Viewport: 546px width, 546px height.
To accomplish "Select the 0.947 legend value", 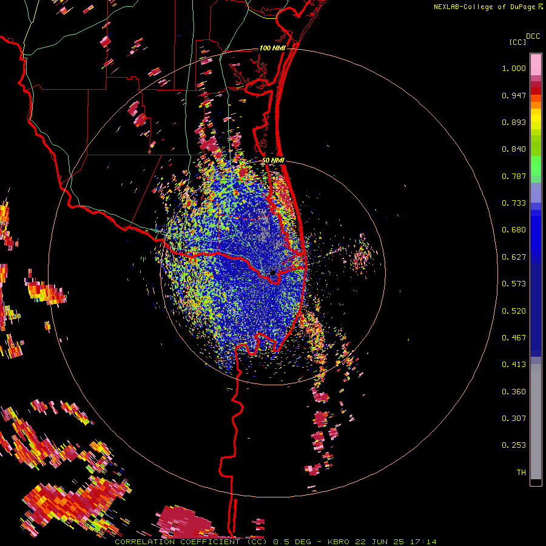I will (514, 95).
